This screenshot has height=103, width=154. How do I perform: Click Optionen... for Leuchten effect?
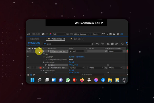pos(80,57)
